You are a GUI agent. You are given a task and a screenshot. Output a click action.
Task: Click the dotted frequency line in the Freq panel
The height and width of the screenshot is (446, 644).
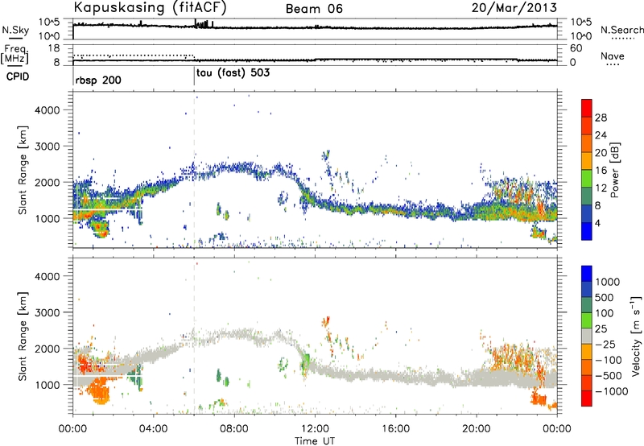pyautogui.click(x=134, y=56)
